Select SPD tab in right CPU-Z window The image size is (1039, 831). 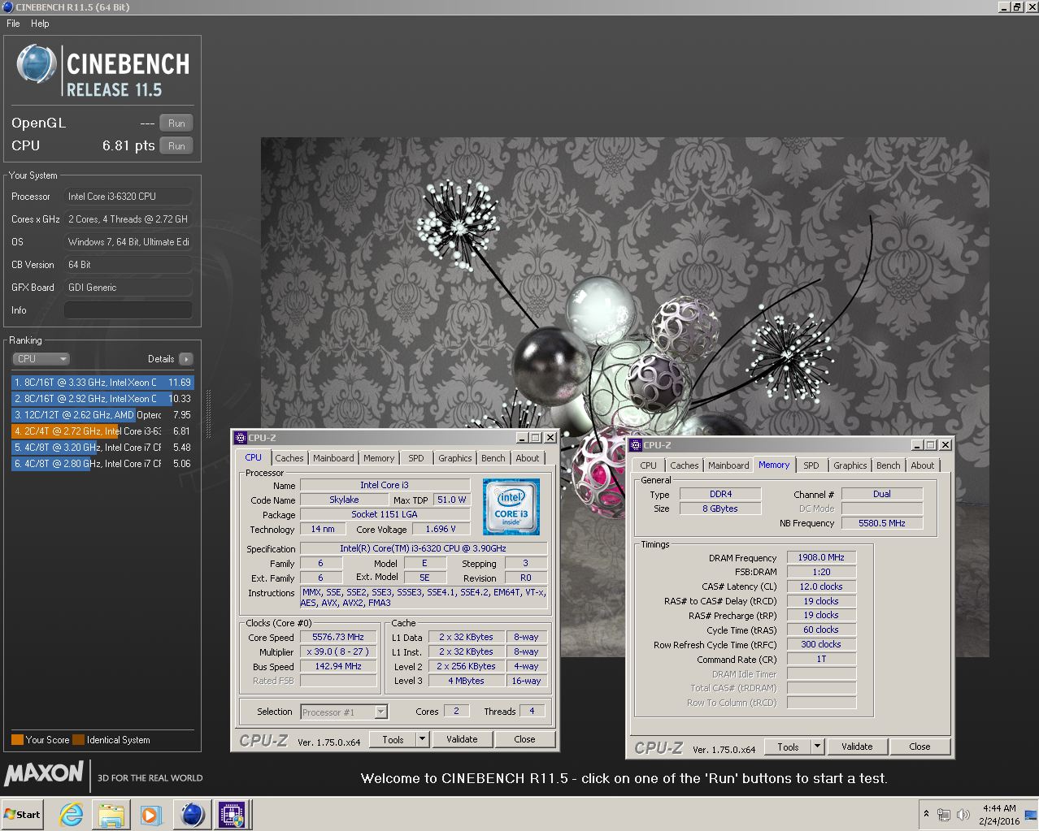(x=811, y=465)
